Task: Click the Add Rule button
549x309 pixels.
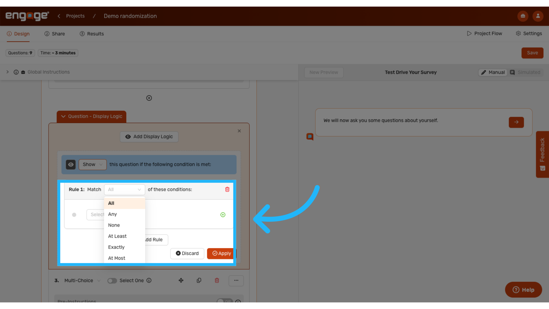Action: point(156,240)
